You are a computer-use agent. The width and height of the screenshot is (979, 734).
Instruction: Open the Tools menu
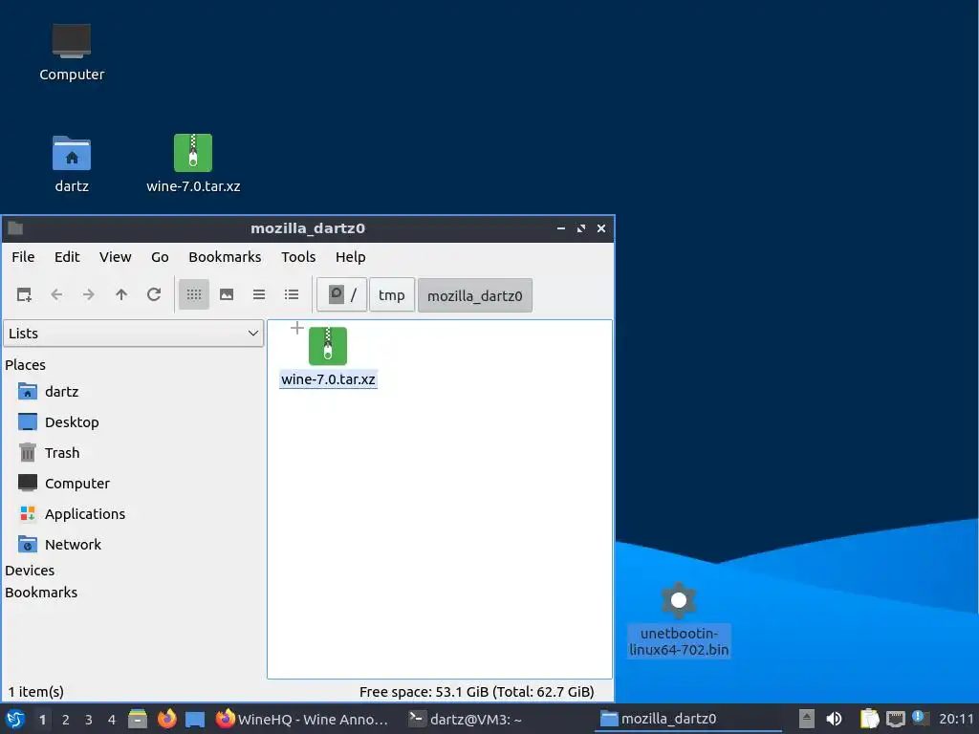pos(298,257)
